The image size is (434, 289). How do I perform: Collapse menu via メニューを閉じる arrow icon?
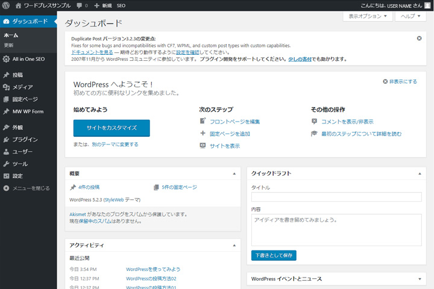pos(6,188)
